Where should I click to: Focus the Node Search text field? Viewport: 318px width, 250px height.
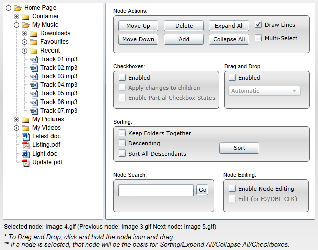coord(156,190)
